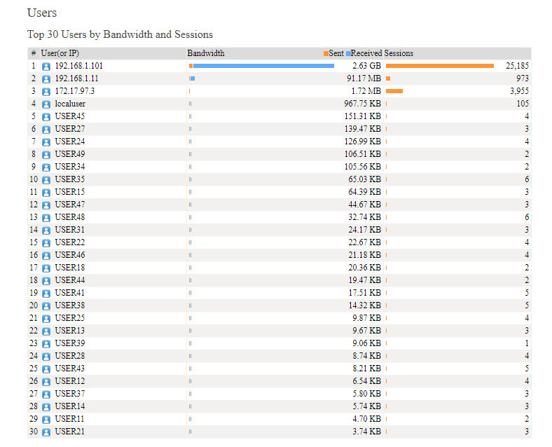
Task: Click the orange Sent legend swatch
Action: pos(326,53)
